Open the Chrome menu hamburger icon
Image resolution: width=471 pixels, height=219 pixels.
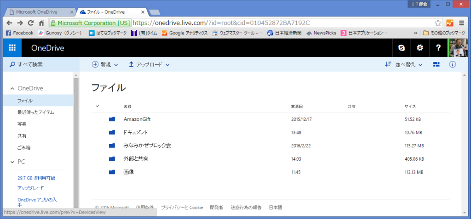click(x=462, y=23)
